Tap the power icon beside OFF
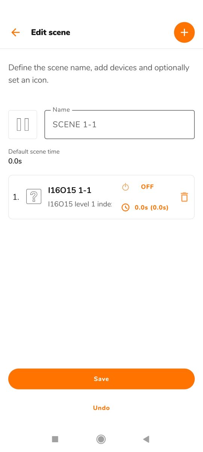The width and height of the screenshot is (203, 452). (x=126, y=187)
